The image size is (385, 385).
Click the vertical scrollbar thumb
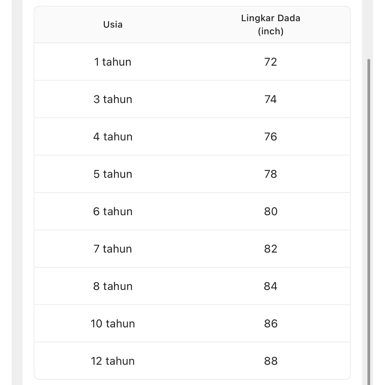369,222
